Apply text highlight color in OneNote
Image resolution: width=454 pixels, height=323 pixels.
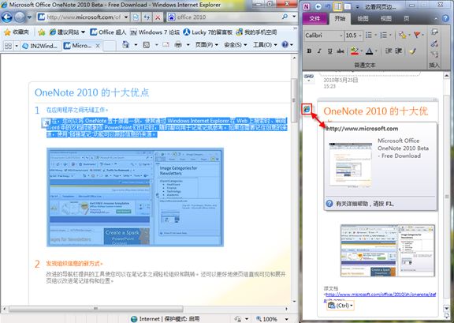[x=354, y=51]
